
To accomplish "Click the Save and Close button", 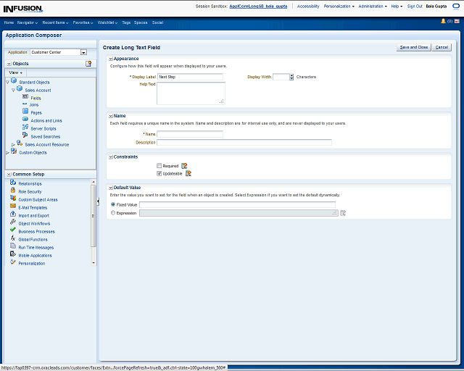I will point(413,47).
